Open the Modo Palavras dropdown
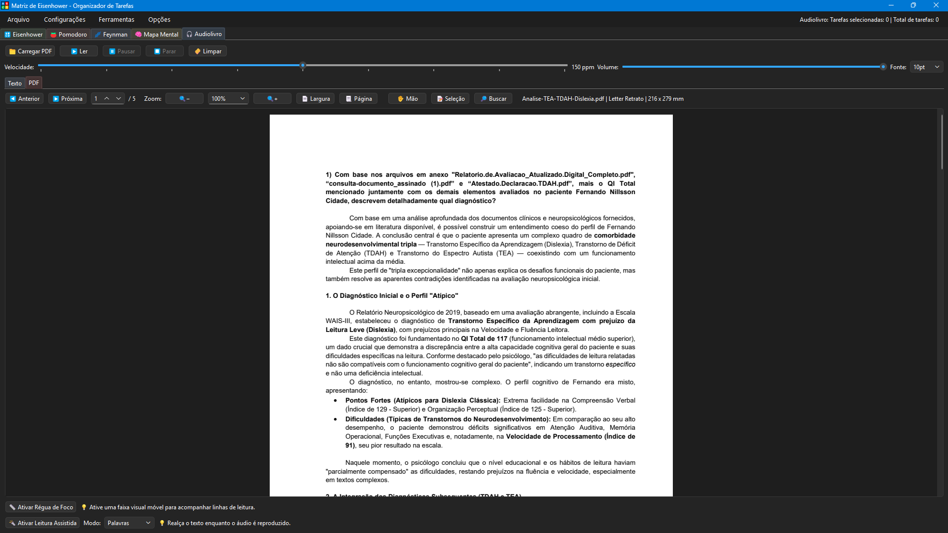Viewport: 948px width, 533px height. (129, 523)
